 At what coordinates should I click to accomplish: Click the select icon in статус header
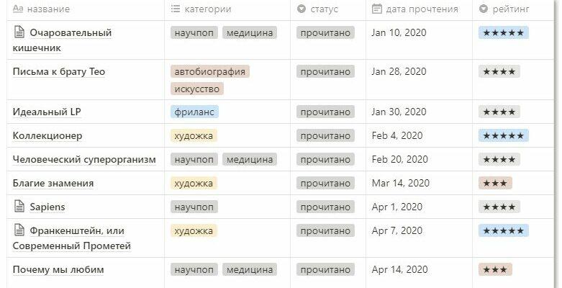(x=302, y=9)
